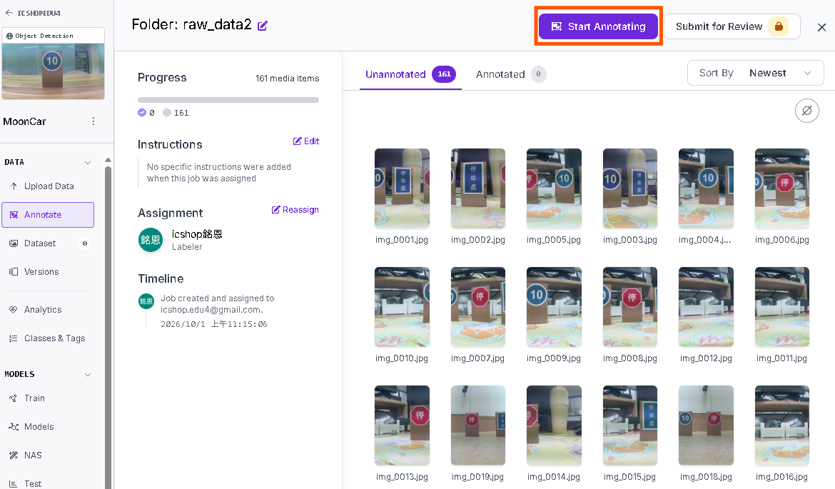Click the Annotate icon in sidebar
This screenshot has height=489, width=835.
[14, 215]
